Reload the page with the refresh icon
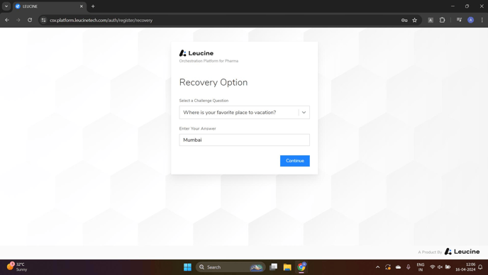 30,20
